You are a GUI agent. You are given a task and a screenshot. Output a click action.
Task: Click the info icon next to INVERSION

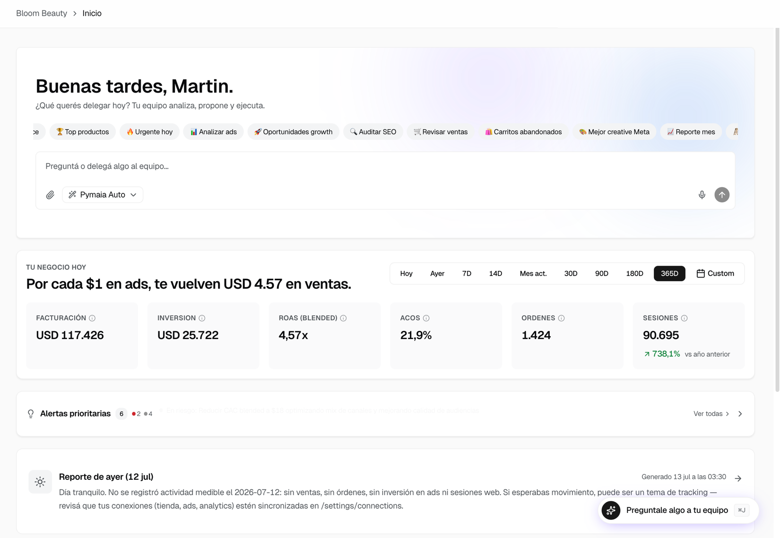(x=202, y=318)
